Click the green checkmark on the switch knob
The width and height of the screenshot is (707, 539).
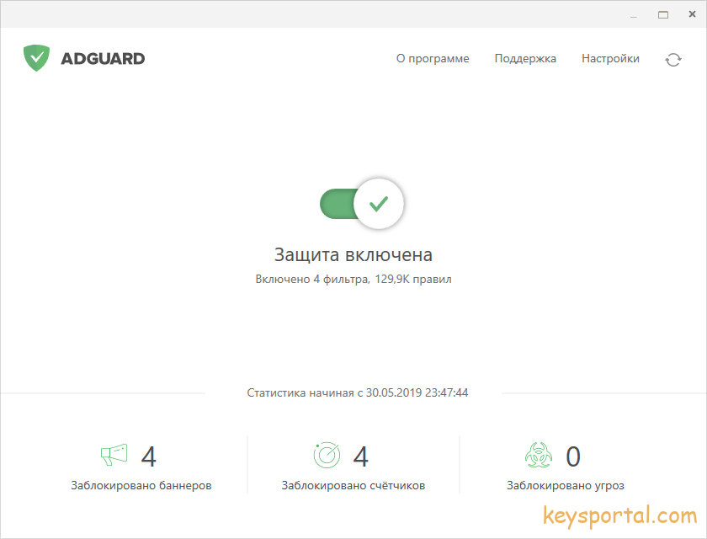pyautogui.click(x=379, y=204)
